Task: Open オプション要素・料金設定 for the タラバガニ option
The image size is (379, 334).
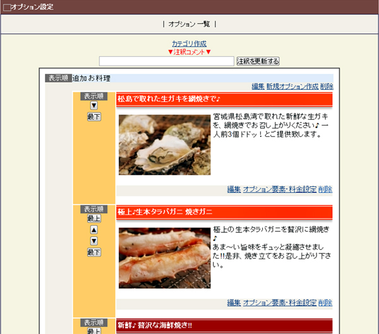Action: click(x=280, y=302)
